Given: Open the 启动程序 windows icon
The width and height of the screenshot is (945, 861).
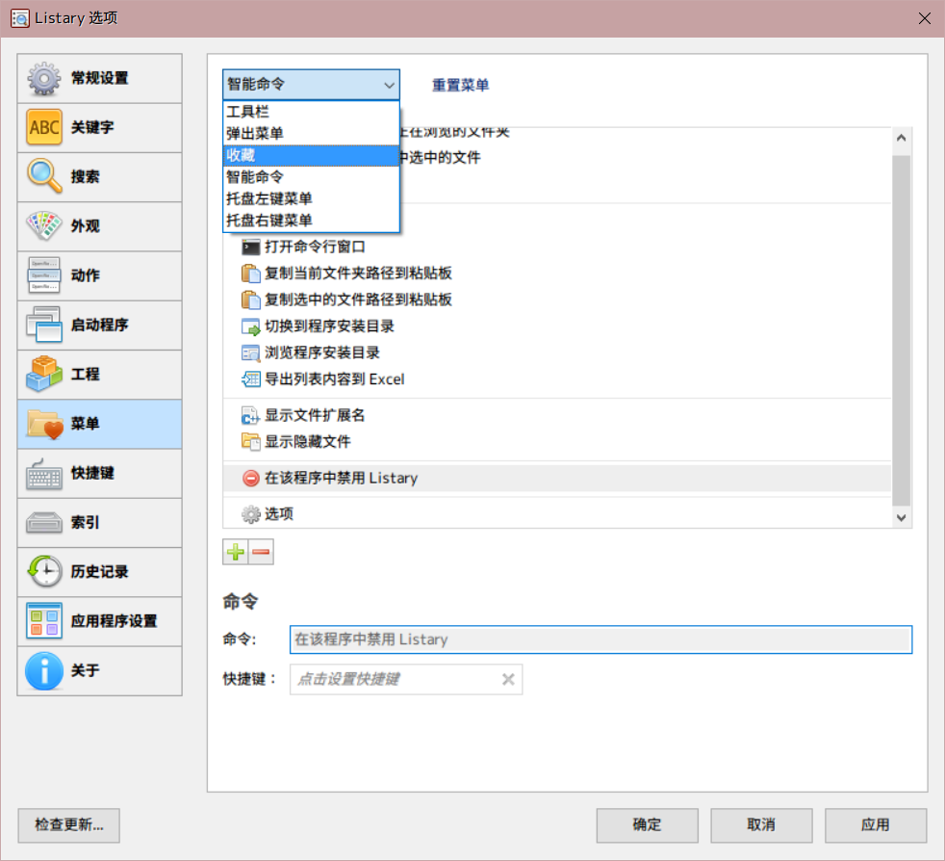Looking at the screenshot, I should click(x=44, y=325).
